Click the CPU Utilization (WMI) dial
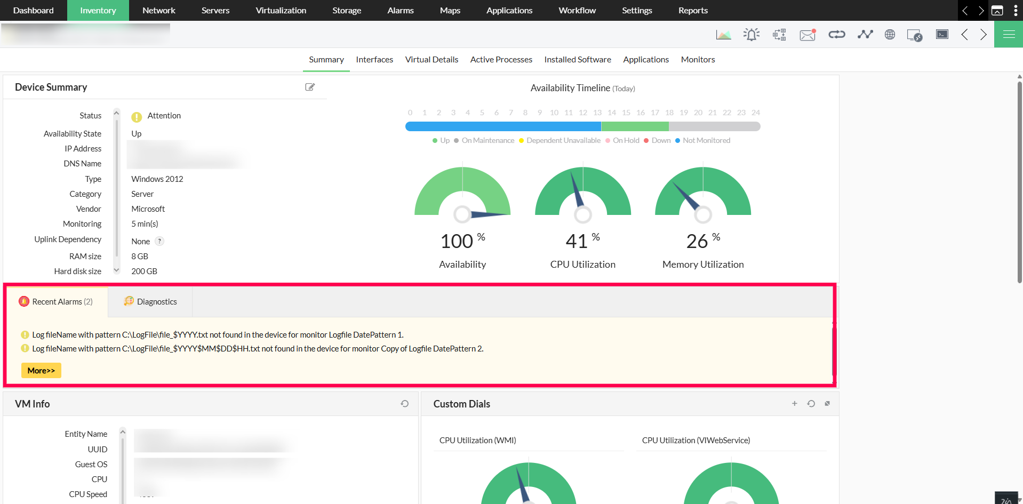The width and height of the screenshot is (1023, 504). pos(529,483)
